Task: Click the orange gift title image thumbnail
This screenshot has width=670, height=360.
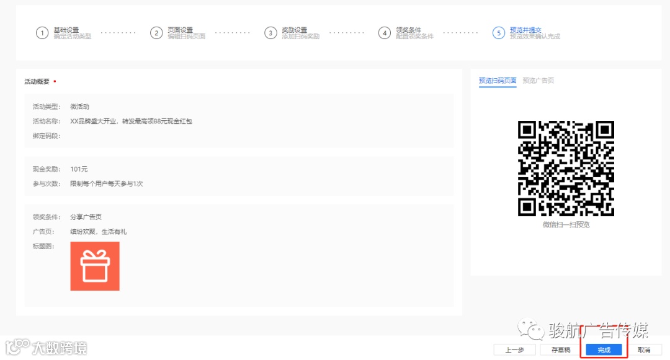Action: tap(95, 266)
